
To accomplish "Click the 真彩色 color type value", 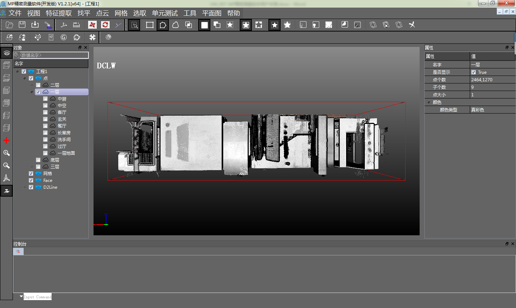I will pyautogui.click(x=478, y=110).
